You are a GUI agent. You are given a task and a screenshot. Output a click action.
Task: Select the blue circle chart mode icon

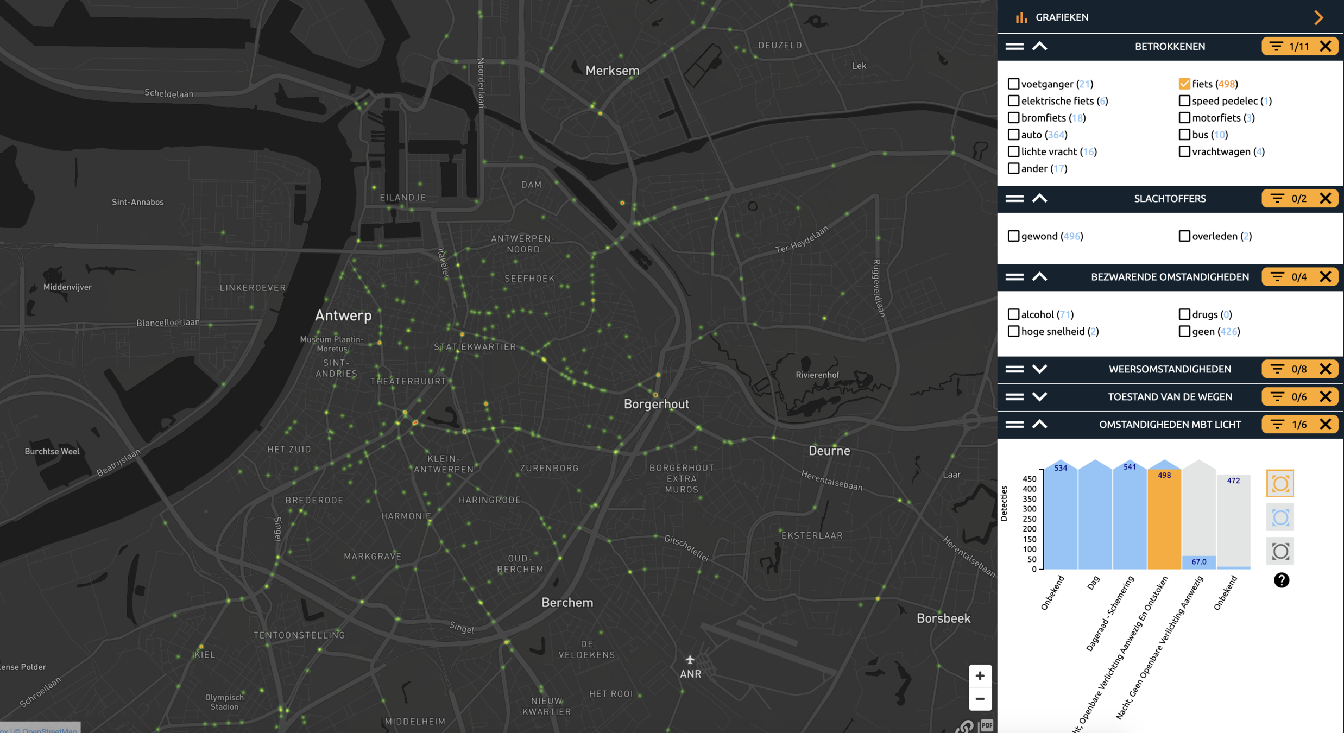(x=1280, y=517)
